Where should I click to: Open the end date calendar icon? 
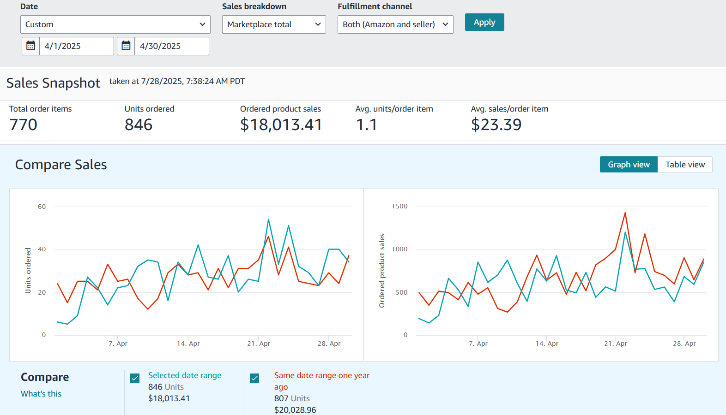tap(126, 46)
